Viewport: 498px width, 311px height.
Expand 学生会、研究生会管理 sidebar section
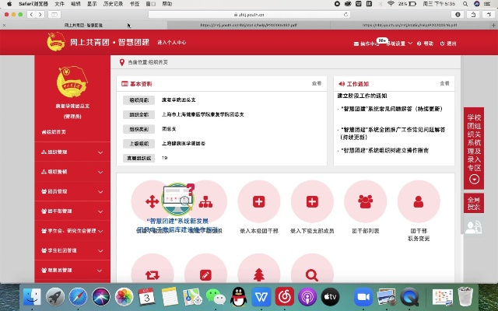click(68, 231)
